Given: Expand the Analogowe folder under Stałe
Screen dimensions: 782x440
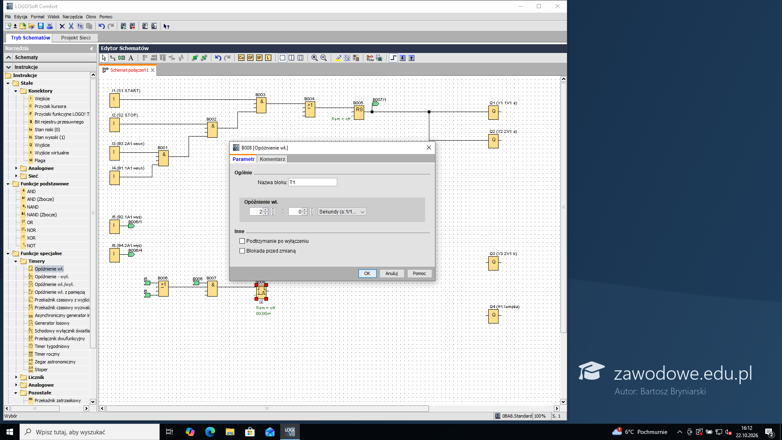Looking at the screenshot, I should click(x=16, y=168).
